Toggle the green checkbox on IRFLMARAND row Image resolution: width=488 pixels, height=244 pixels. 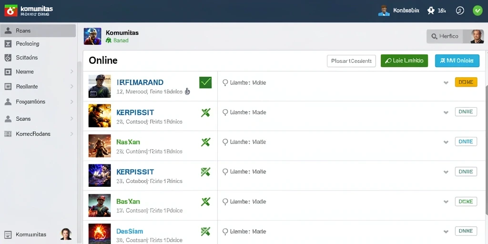point(205,82)
